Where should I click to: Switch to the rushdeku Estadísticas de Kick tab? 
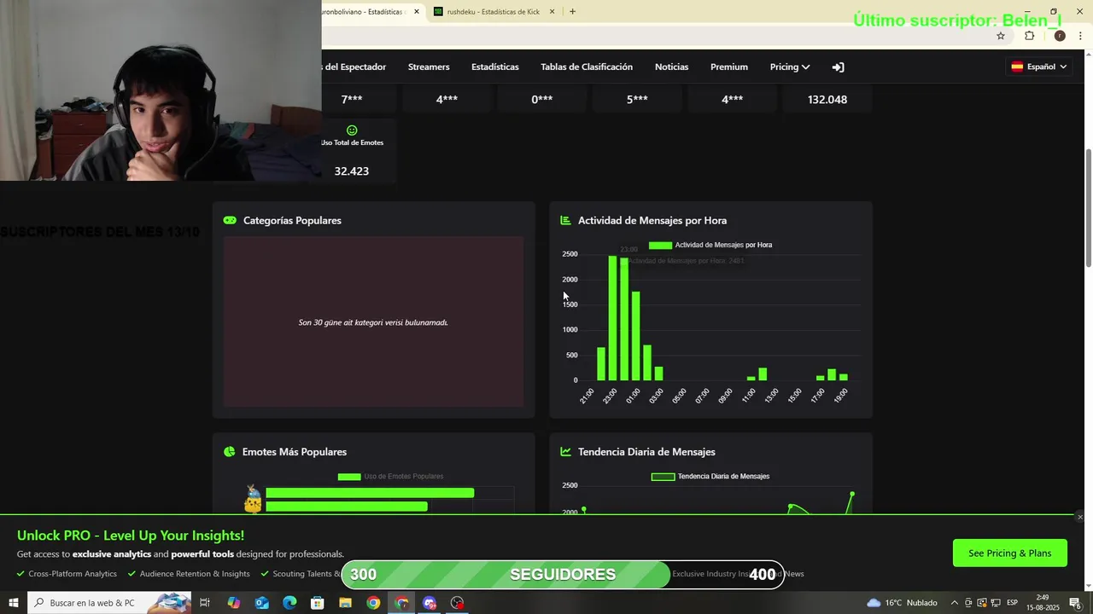point(494,11)
